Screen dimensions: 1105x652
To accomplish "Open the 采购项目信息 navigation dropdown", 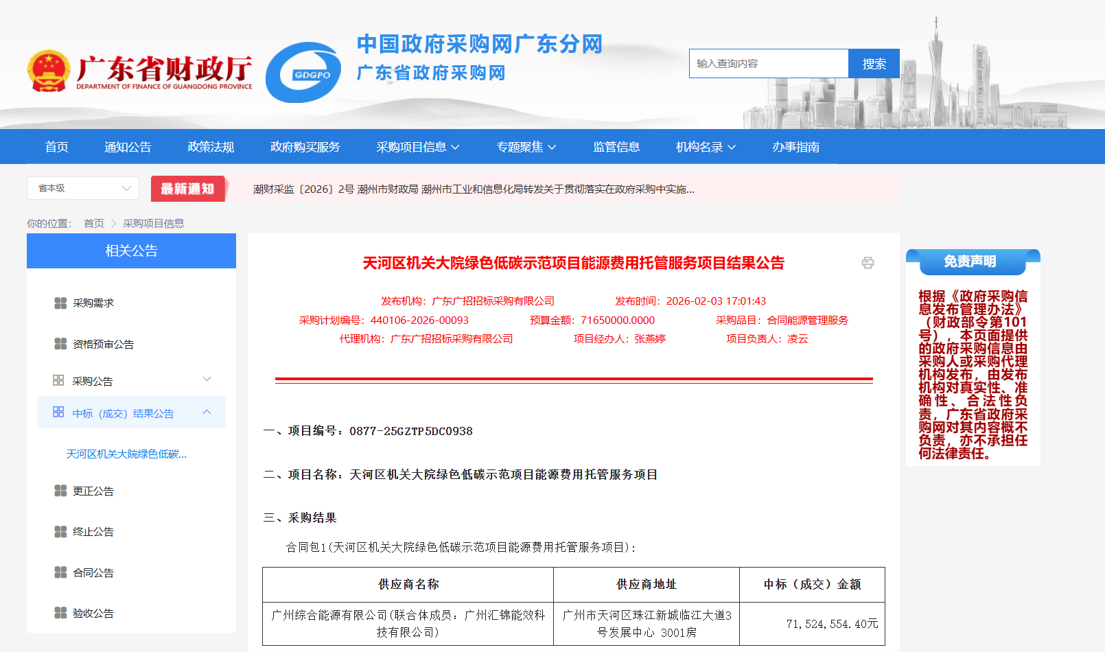I will [x=417, y=147].
